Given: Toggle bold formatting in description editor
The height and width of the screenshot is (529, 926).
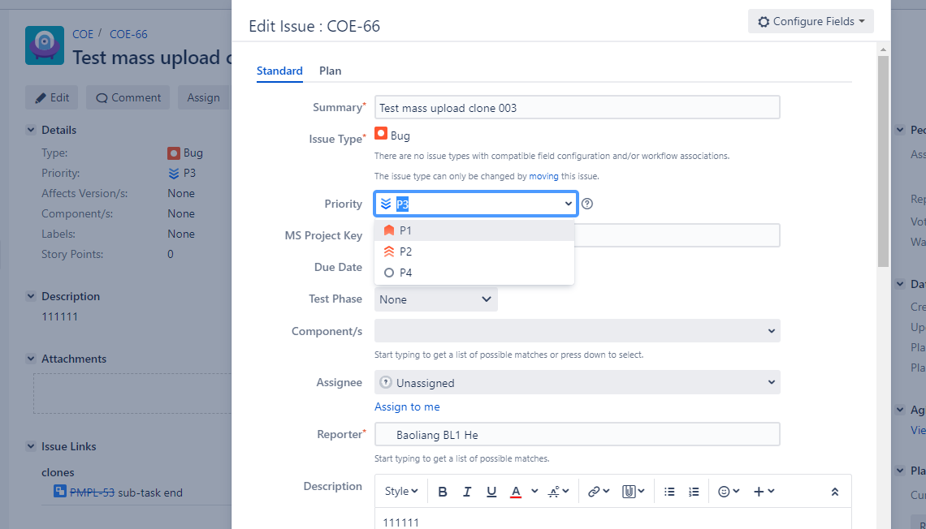Looking at the screenshot, I should (443, 491).
